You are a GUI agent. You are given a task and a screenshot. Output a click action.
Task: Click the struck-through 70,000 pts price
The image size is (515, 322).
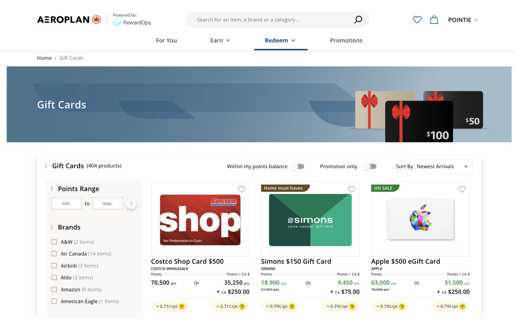[x=380, y=290]
